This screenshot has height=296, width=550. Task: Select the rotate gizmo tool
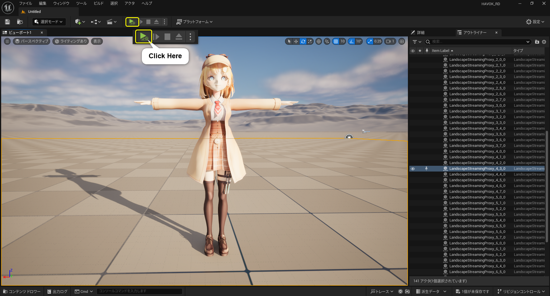(x=303, y=41)
